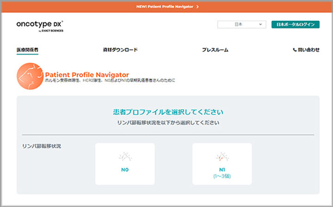The image size is (333, 207).
Task: Open the 日本 country dropdown
Action: (x=241, y=24)
